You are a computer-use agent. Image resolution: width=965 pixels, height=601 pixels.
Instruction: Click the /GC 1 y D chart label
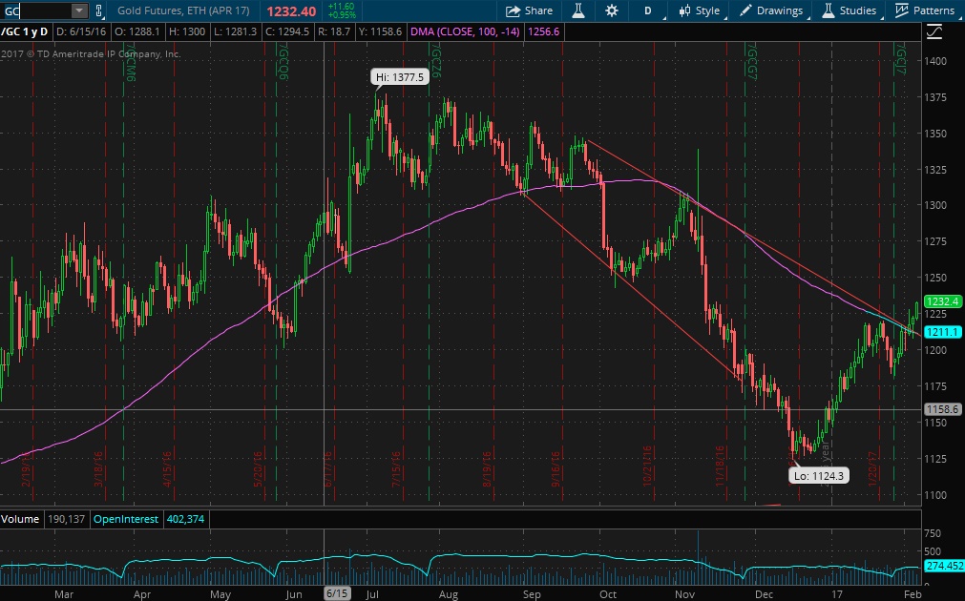(x=25, y=31)
